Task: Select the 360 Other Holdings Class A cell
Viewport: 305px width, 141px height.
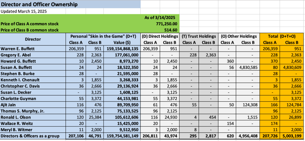Action: (227, 61)
